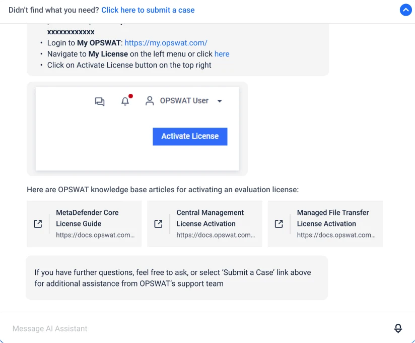The height and width of the screenshot is (343, 415).
Task: Open external link icon for Central Management
Action: (x=158, y=224)
